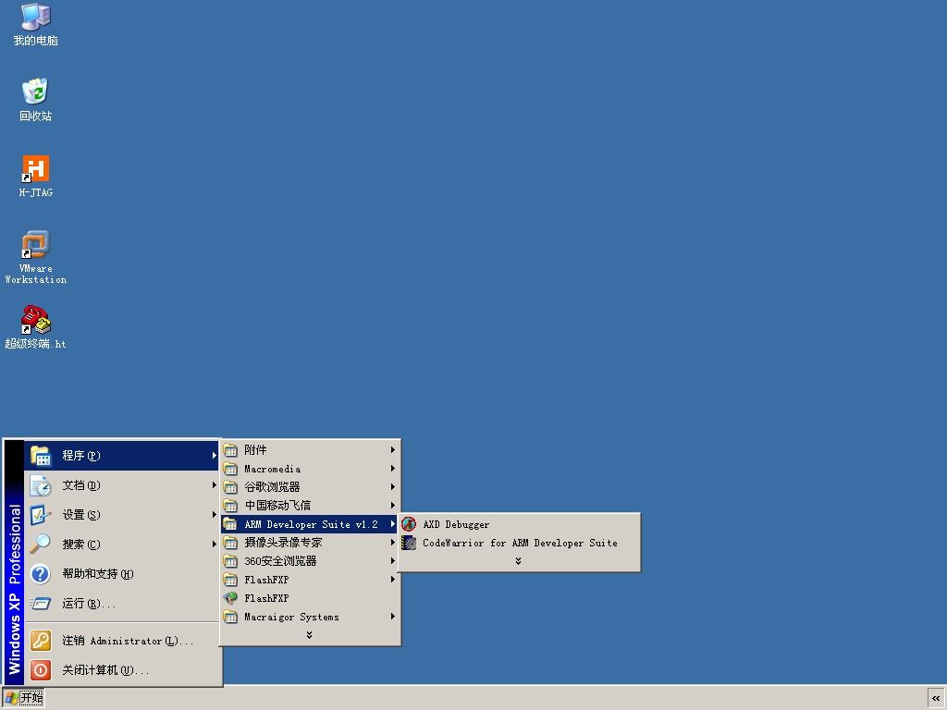Click the CodeWarrior gear icon

click(409, 543)
